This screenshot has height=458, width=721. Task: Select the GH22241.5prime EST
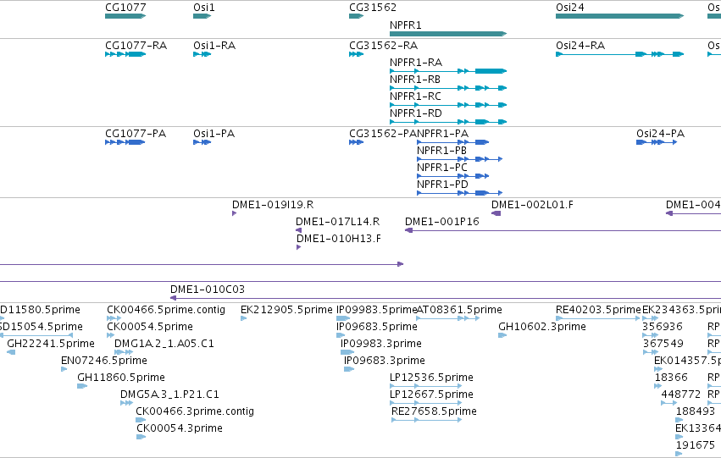pos(11,352)
